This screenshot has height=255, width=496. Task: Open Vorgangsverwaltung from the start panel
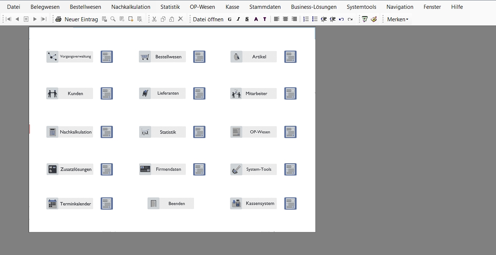click(70, 57)
